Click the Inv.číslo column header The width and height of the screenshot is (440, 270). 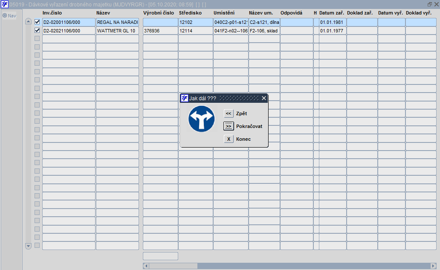point(52,13)
